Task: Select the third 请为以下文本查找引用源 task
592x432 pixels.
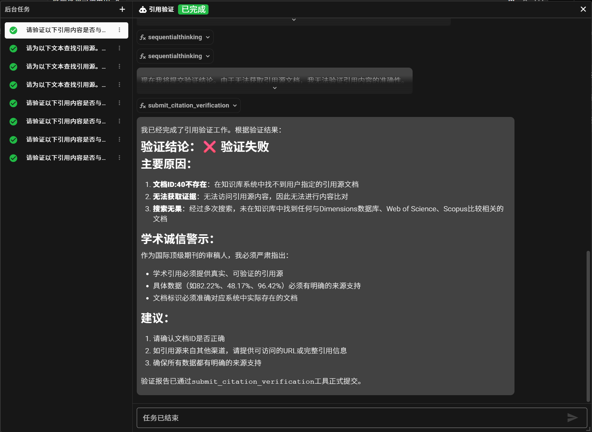Action: [65, 85]
